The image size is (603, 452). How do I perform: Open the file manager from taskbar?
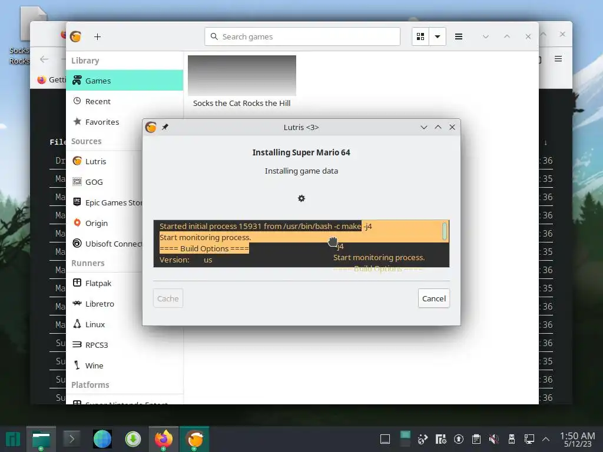(x=41, y=439)
